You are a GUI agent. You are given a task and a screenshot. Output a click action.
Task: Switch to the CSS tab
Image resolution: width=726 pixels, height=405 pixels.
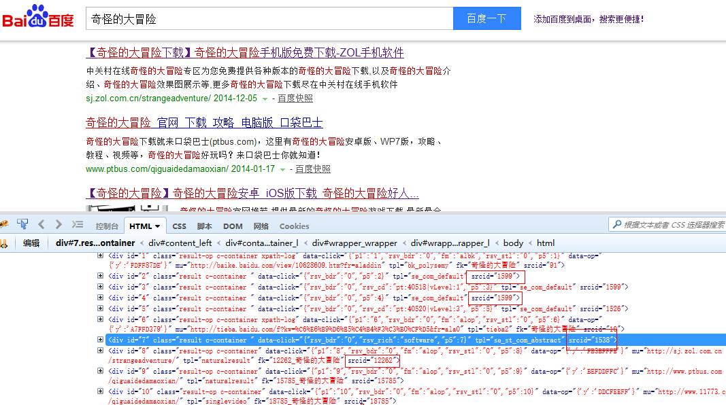click(179, 226)
